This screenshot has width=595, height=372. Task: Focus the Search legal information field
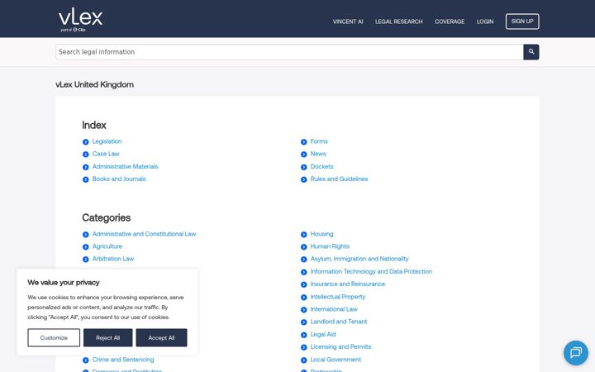point(289,52)
